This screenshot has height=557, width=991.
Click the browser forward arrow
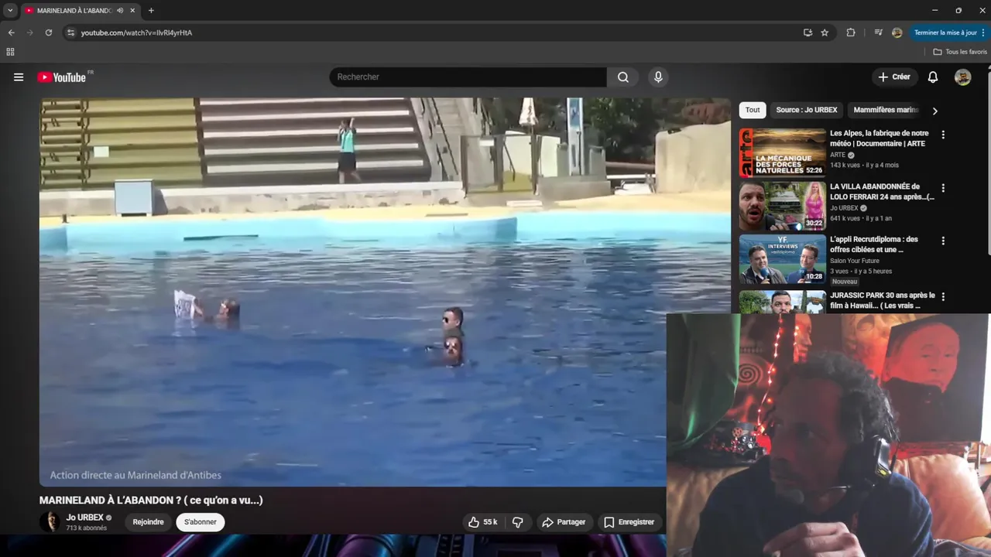coord(30,32)
